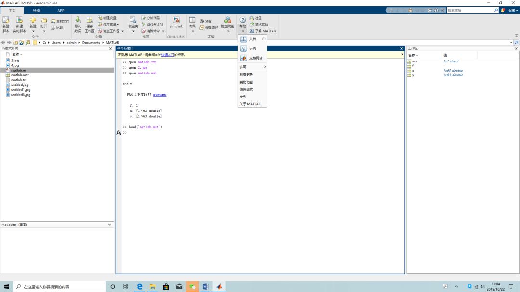Select 检查更新 in Help menu

coord(252,75)
